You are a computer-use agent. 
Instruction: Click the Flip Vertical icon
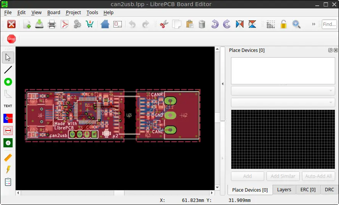click(252, 24)
